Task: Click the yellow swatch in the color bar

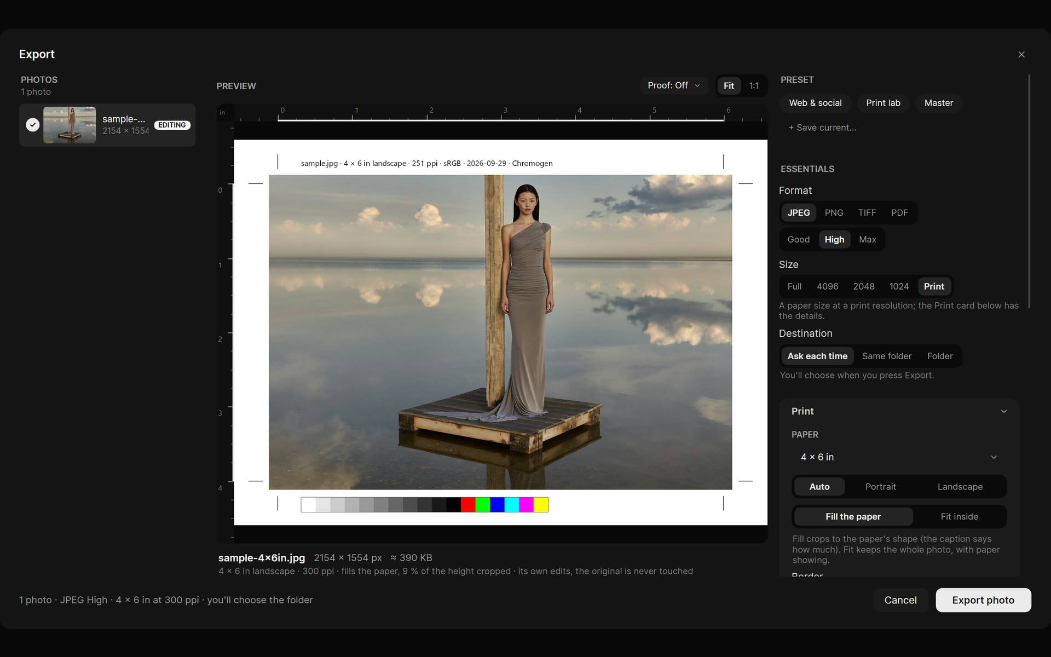Action: [541, 505]
